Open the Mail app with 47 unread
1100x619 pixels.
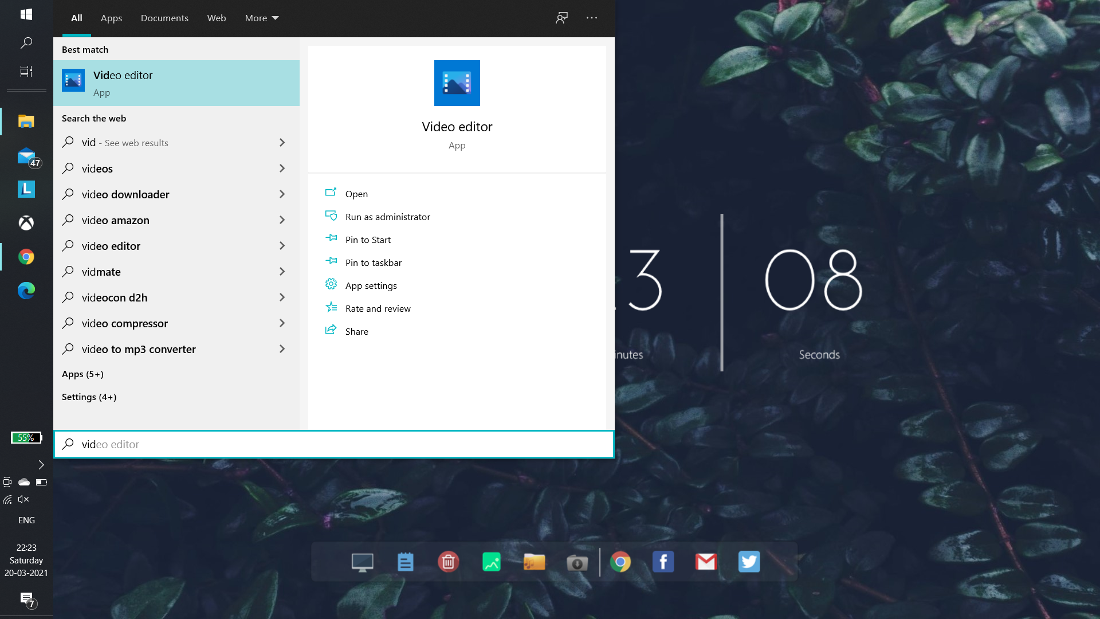click(x=26, y=156)
